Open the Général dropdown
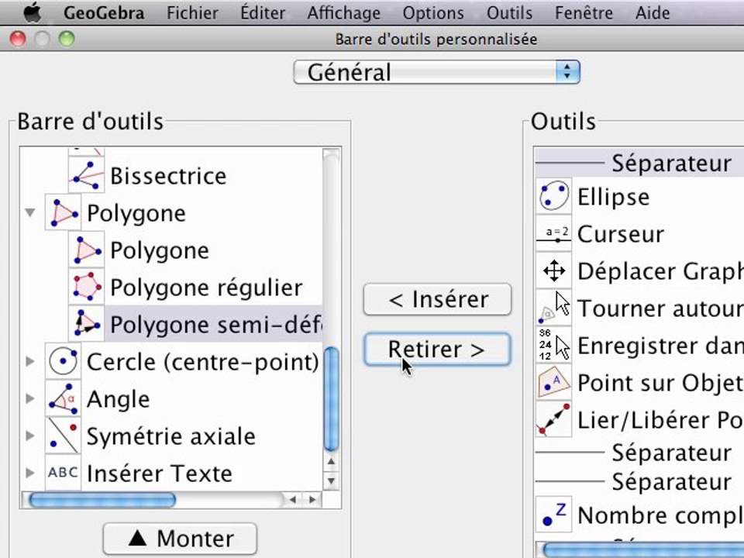Image resolution: width=744 pixels, height=558 pixels. [436, 72]
